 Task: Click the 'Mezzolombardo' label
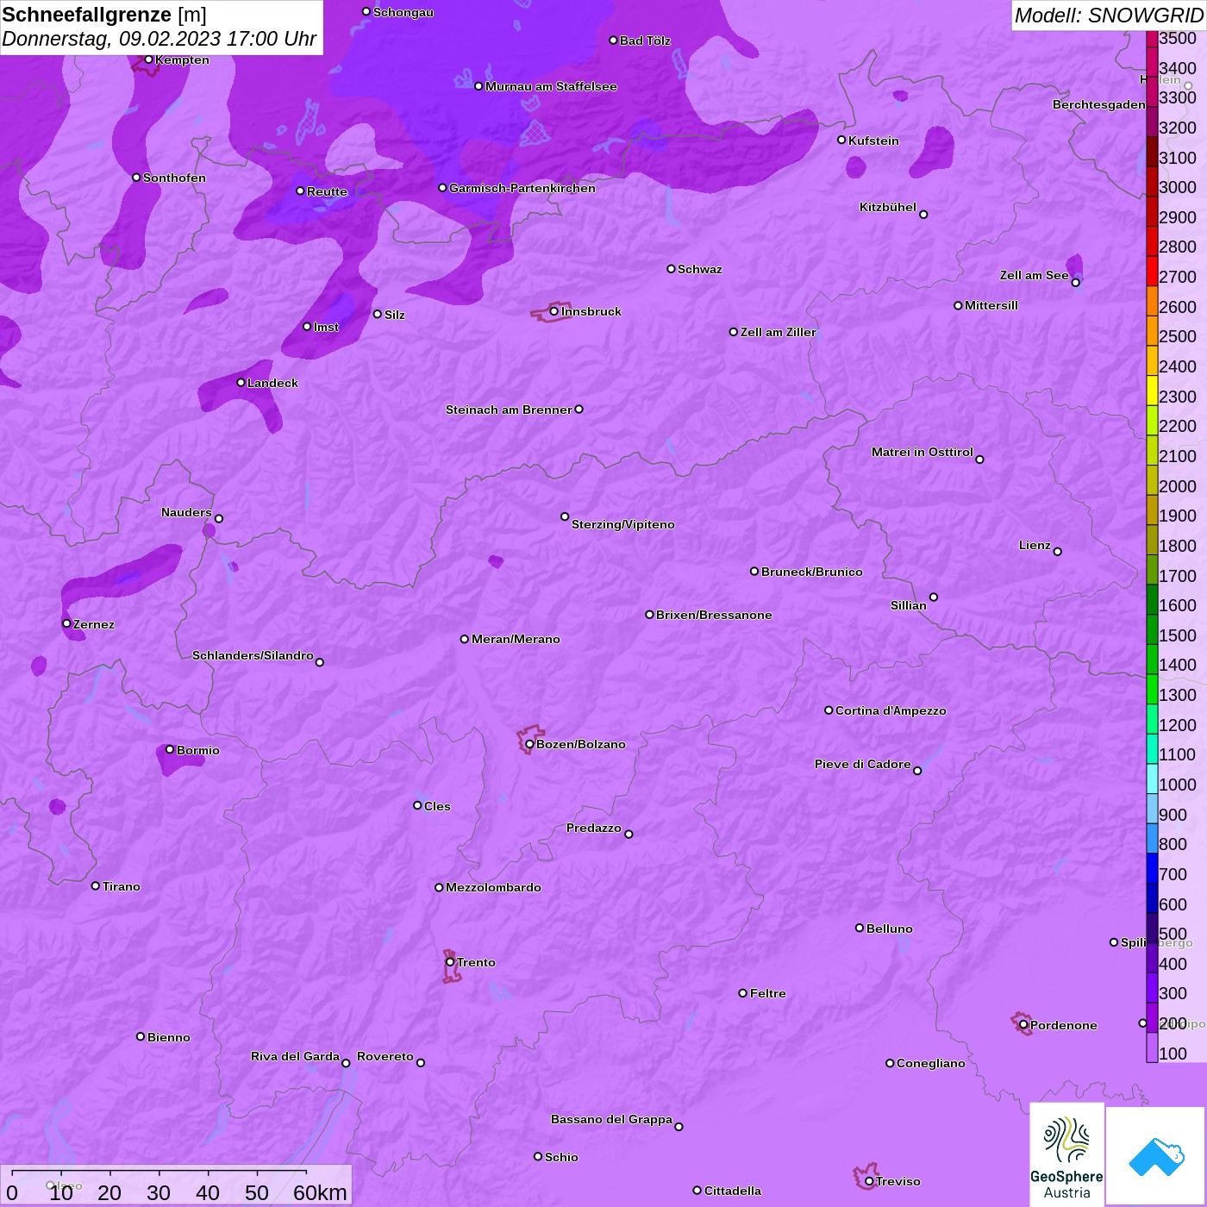[494, 887]
